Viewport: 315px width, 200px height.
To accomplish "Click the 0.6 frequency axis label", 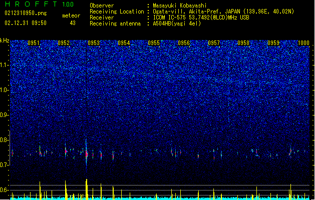I will coord(5,190).
